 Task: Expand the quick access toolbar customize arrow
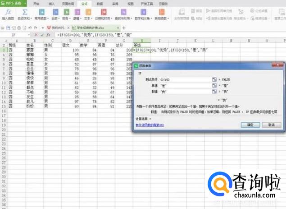pos(43,28)
